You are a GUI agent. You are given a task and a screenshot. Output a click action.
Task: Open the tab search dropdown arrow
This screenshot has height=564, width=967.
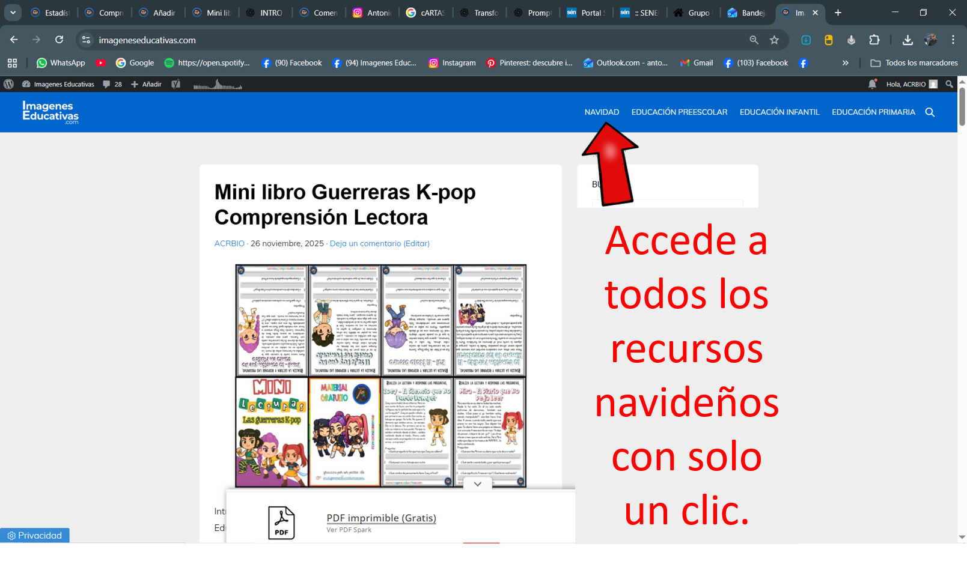[x=13, y=13]
